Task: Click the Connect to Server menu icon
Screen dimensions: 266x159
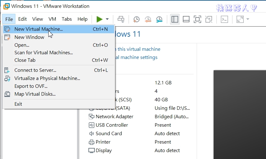Action: click(x=7, y=70)
